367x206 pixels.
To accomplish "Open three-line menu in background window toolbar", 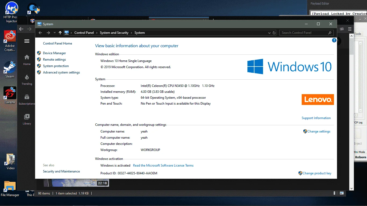I will pyautogui.click(x=350, y=29).
